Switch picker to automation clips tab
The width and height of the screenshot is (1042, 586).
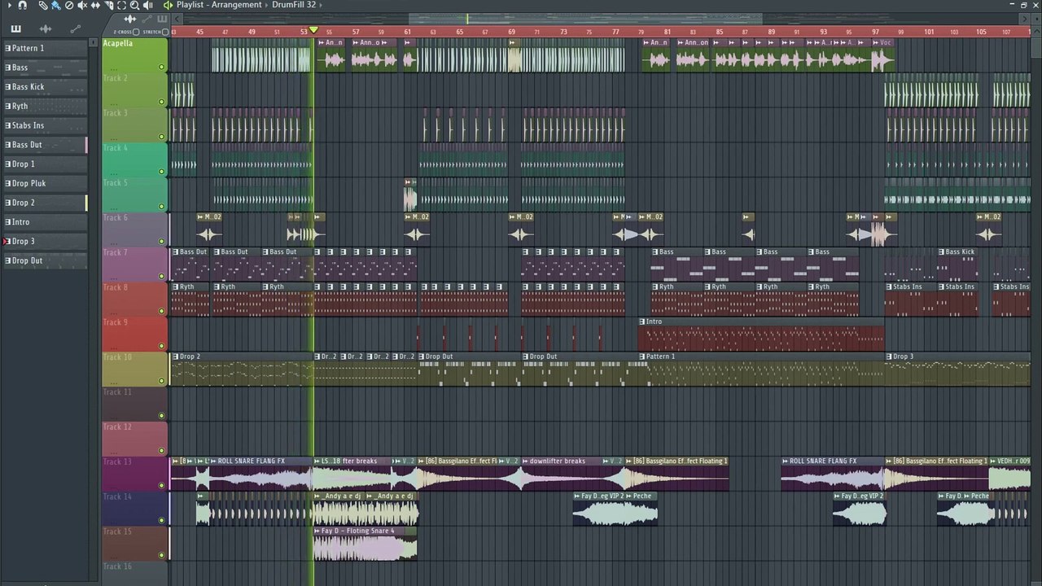(76, 29)
